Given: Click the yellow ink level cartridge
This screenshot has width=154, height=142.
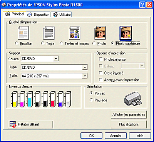Looking at the screenshot, I should click(x=15, y=99).
